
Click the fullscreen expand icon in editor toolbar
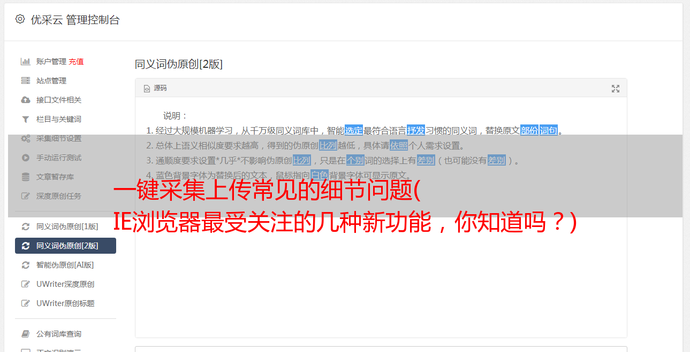coord(616,89)
